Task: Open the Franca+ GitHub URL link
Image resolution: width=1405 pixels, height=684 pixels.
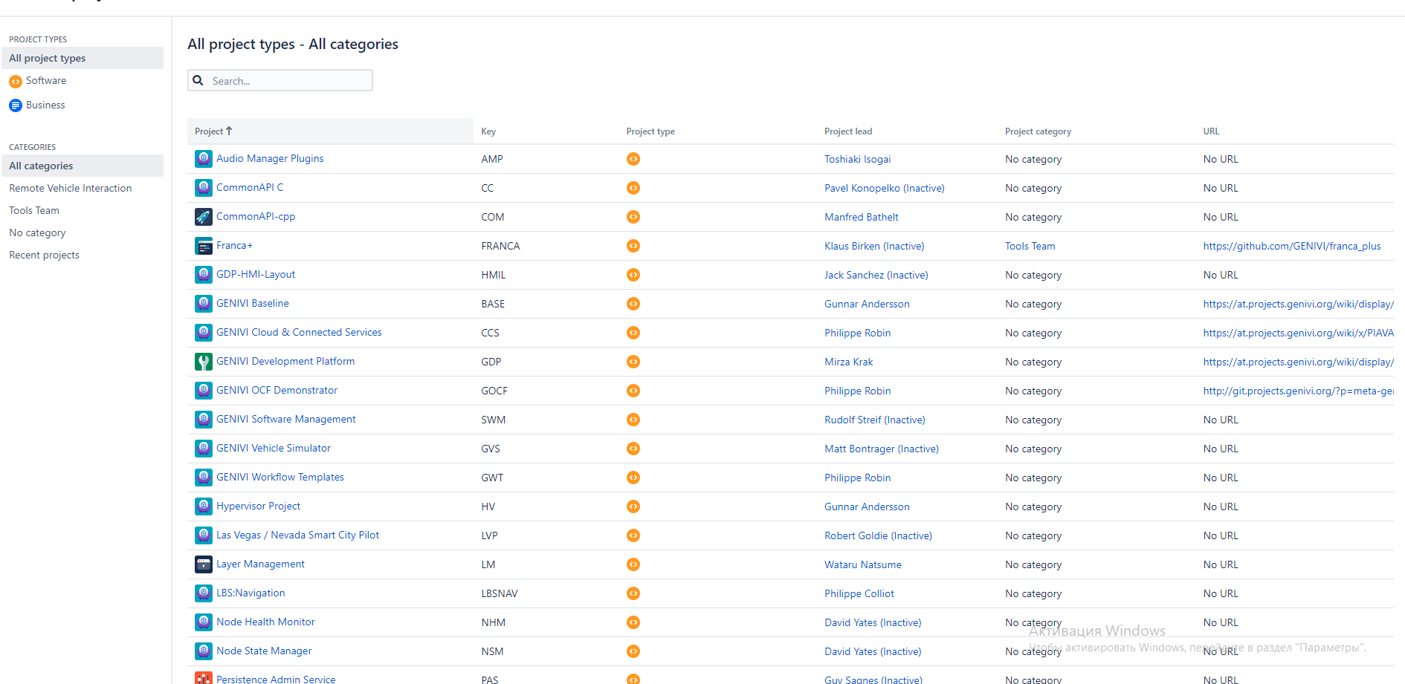Action: click(1291, 246)
